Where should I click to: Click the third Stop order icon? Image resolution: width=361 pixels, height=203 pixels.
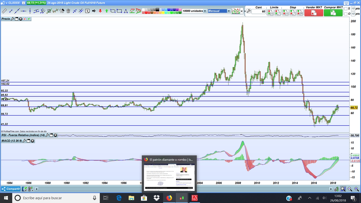[x=300, y=13]
